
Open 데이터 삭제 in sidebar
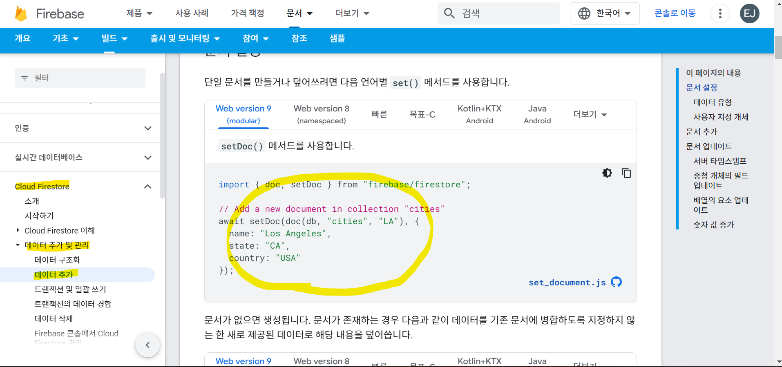tap(54, 319)
